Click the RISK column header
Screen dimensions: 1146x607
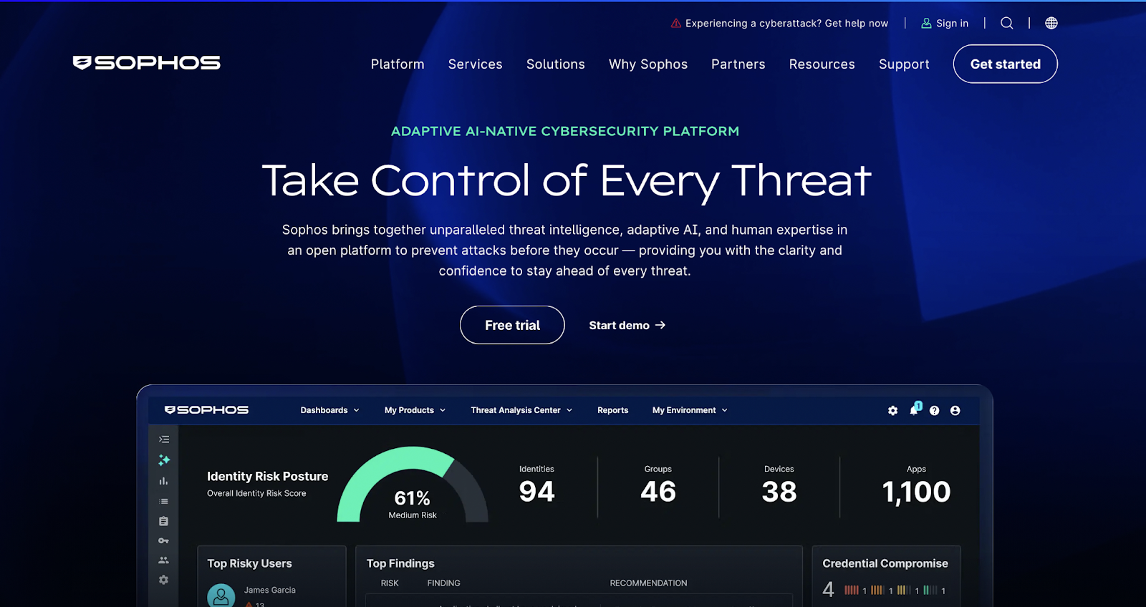tap(390, 583)
